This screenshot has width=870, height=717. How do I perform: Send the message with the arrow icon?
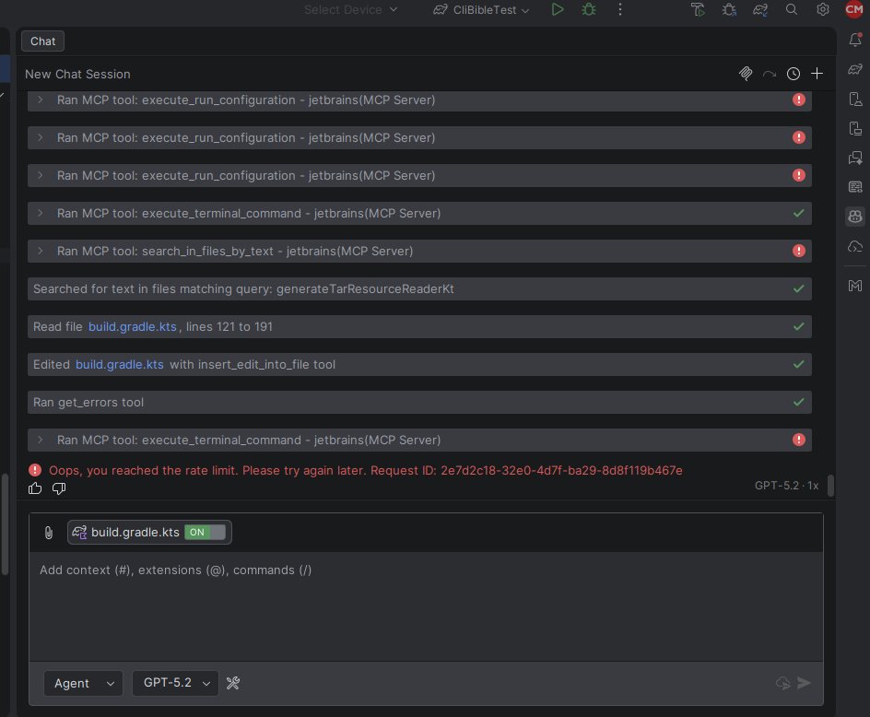(x=804, y=683)
